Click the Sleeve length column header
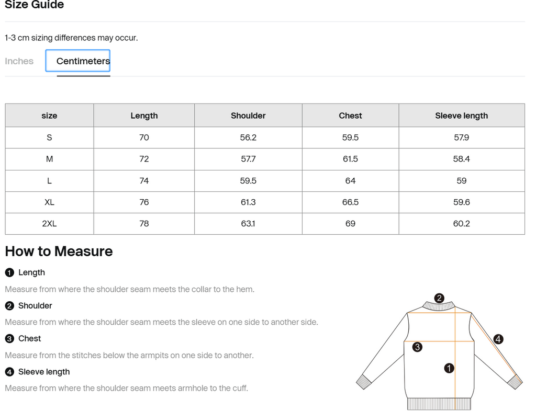The width and height of the screenshot is (536, 411). [461, 116]
